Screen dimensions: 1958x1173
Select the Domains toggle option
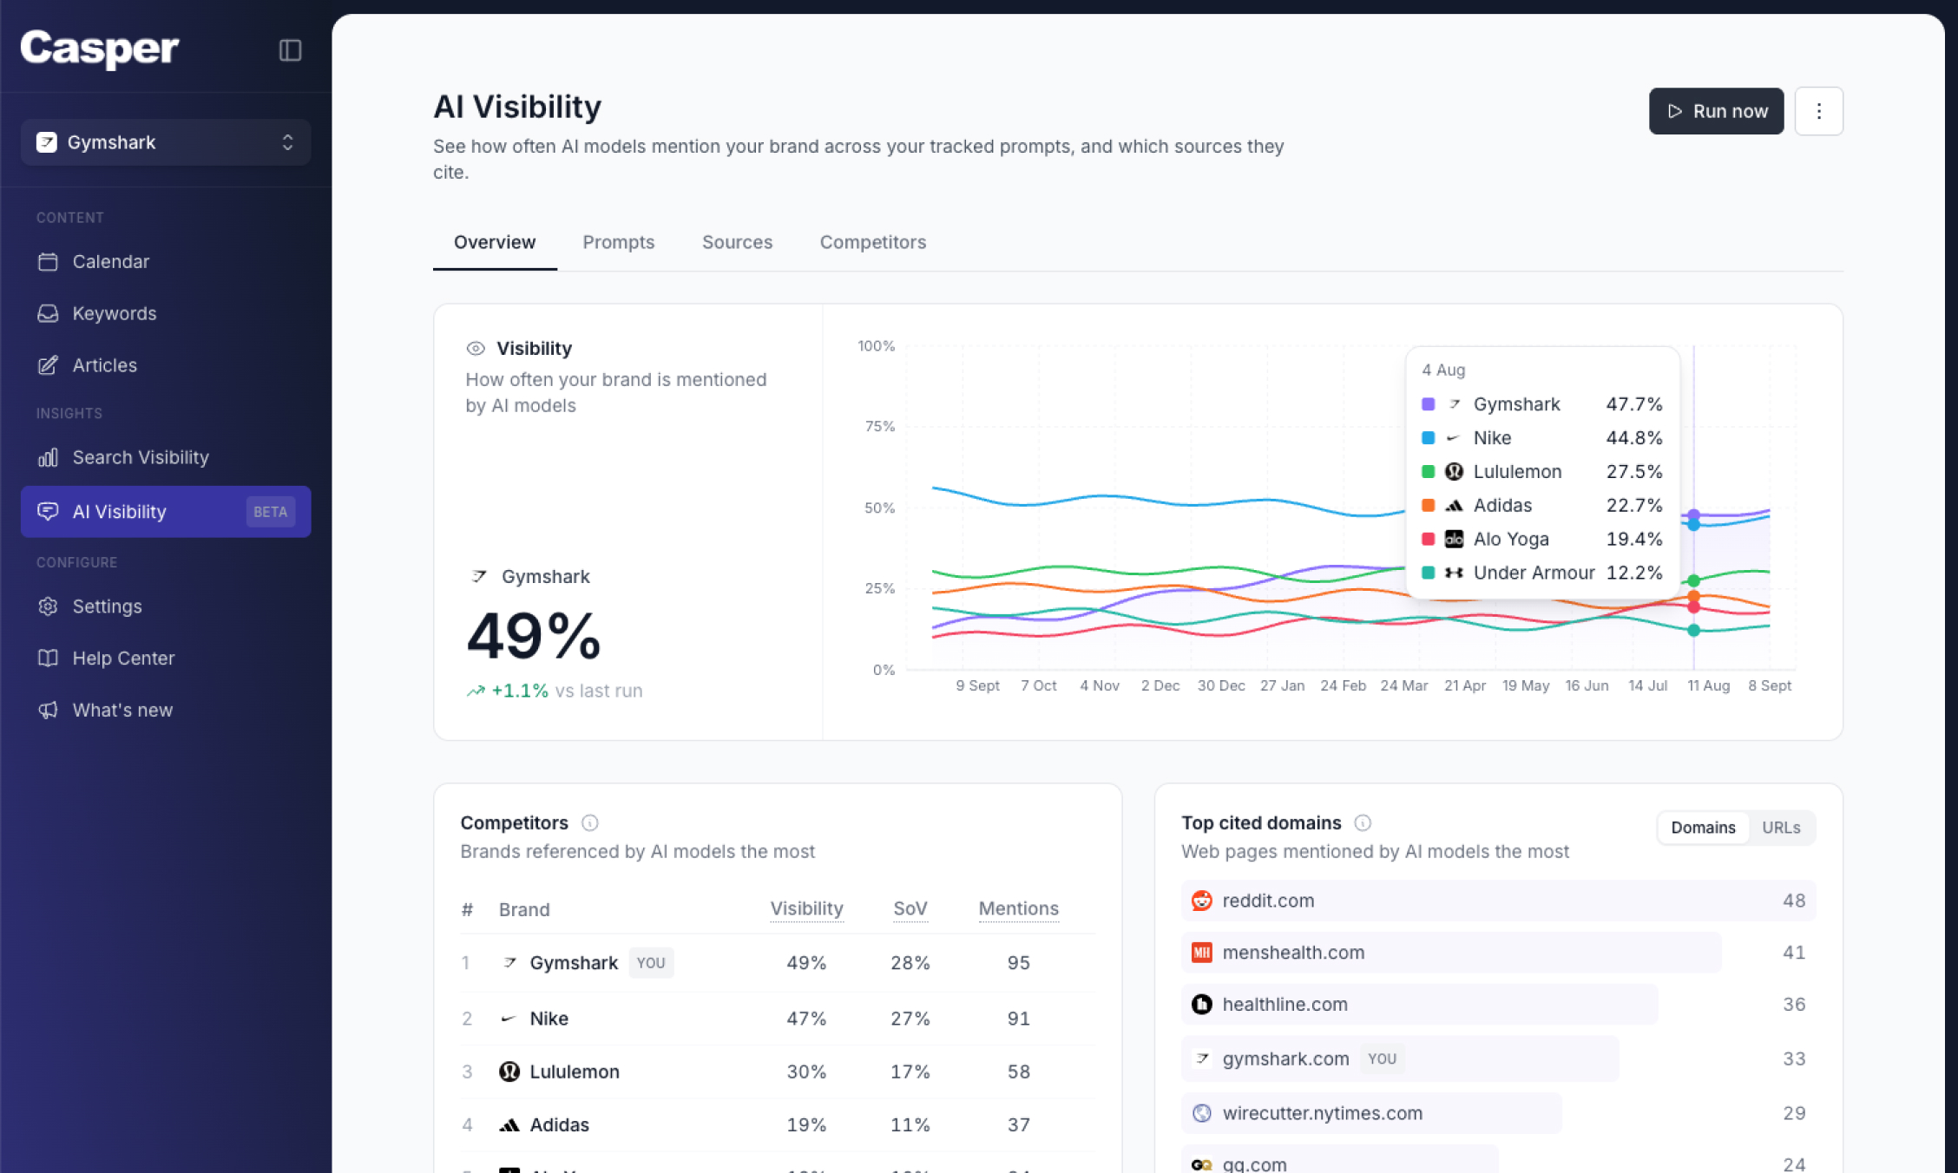1703,828
